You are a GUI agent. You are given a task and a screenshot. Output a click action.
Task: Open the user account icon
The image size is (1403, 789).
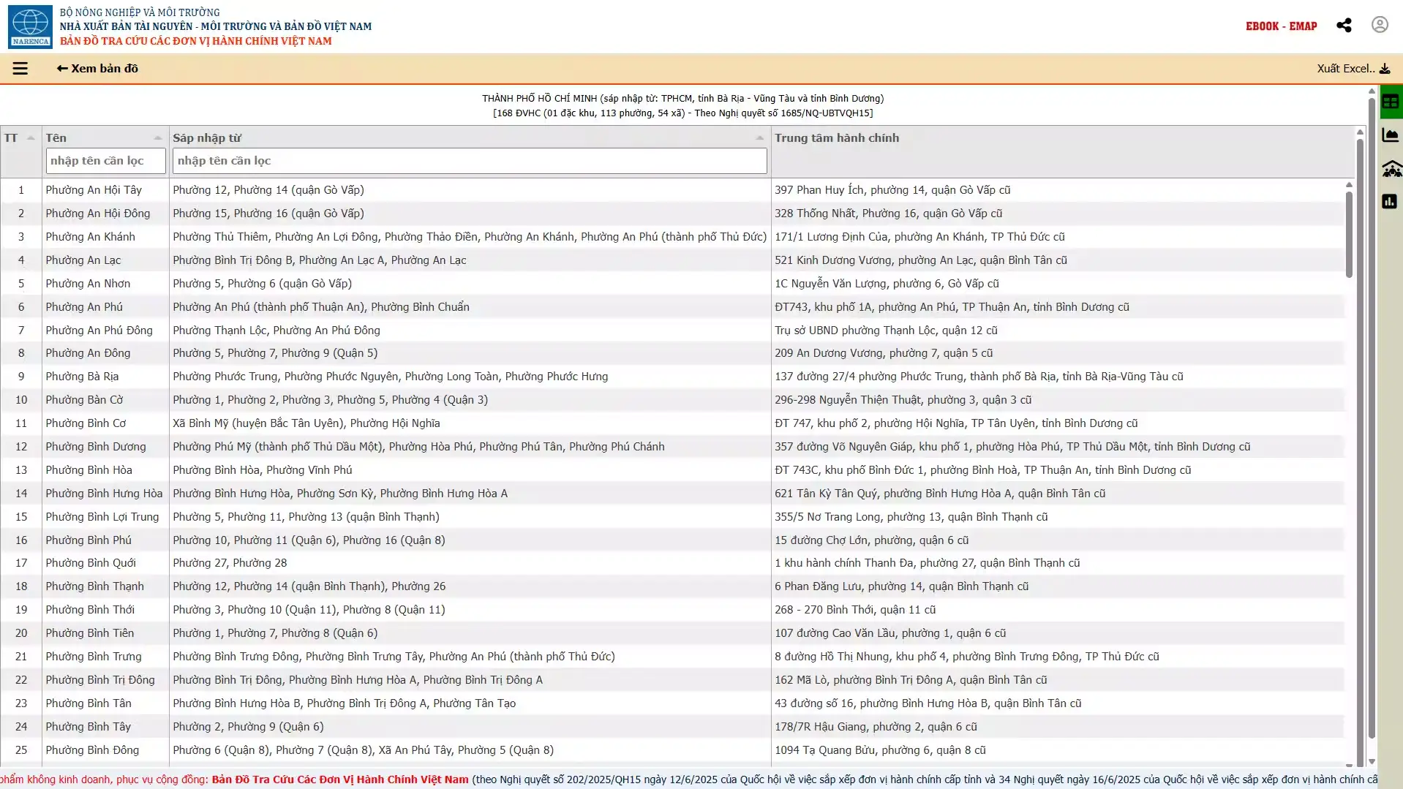1380,25
